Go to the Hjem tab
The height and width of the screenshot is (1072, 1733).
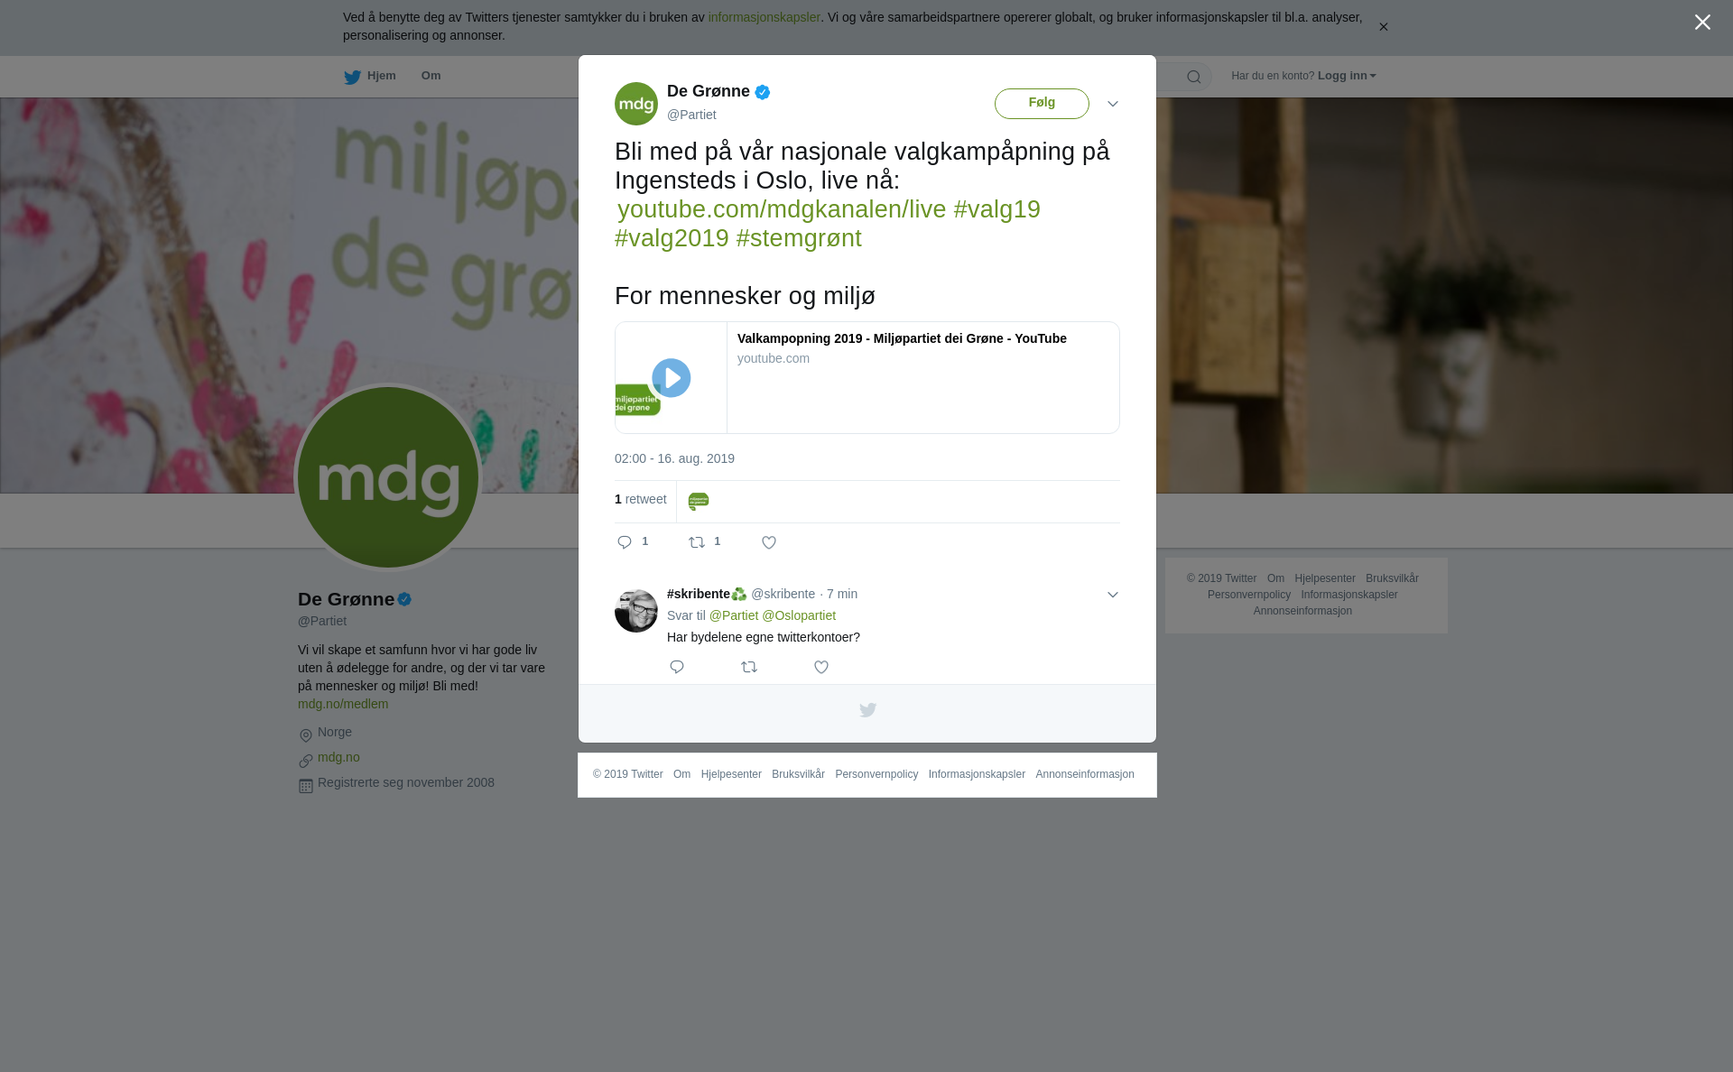coord(370,76)
